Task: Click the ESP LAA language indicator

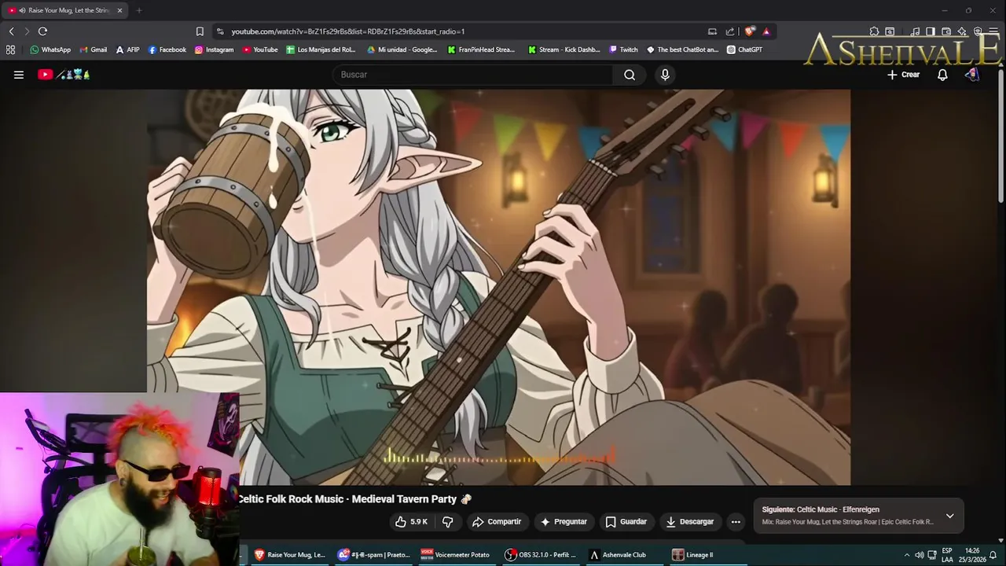Action: (x=947, y=555)
